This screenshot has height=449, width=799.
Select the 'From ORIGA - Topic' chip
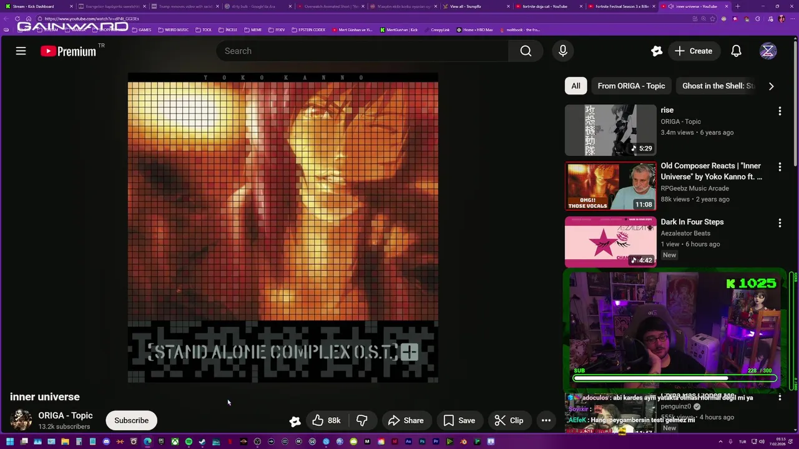631,86
